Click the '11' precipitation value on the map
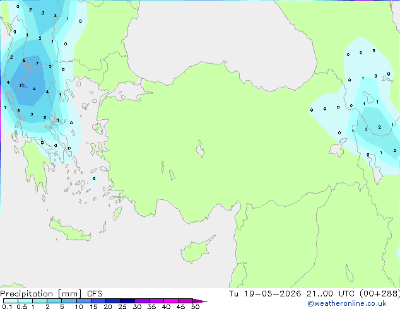This screenshot has height=309, width=400. pos(21,85)
